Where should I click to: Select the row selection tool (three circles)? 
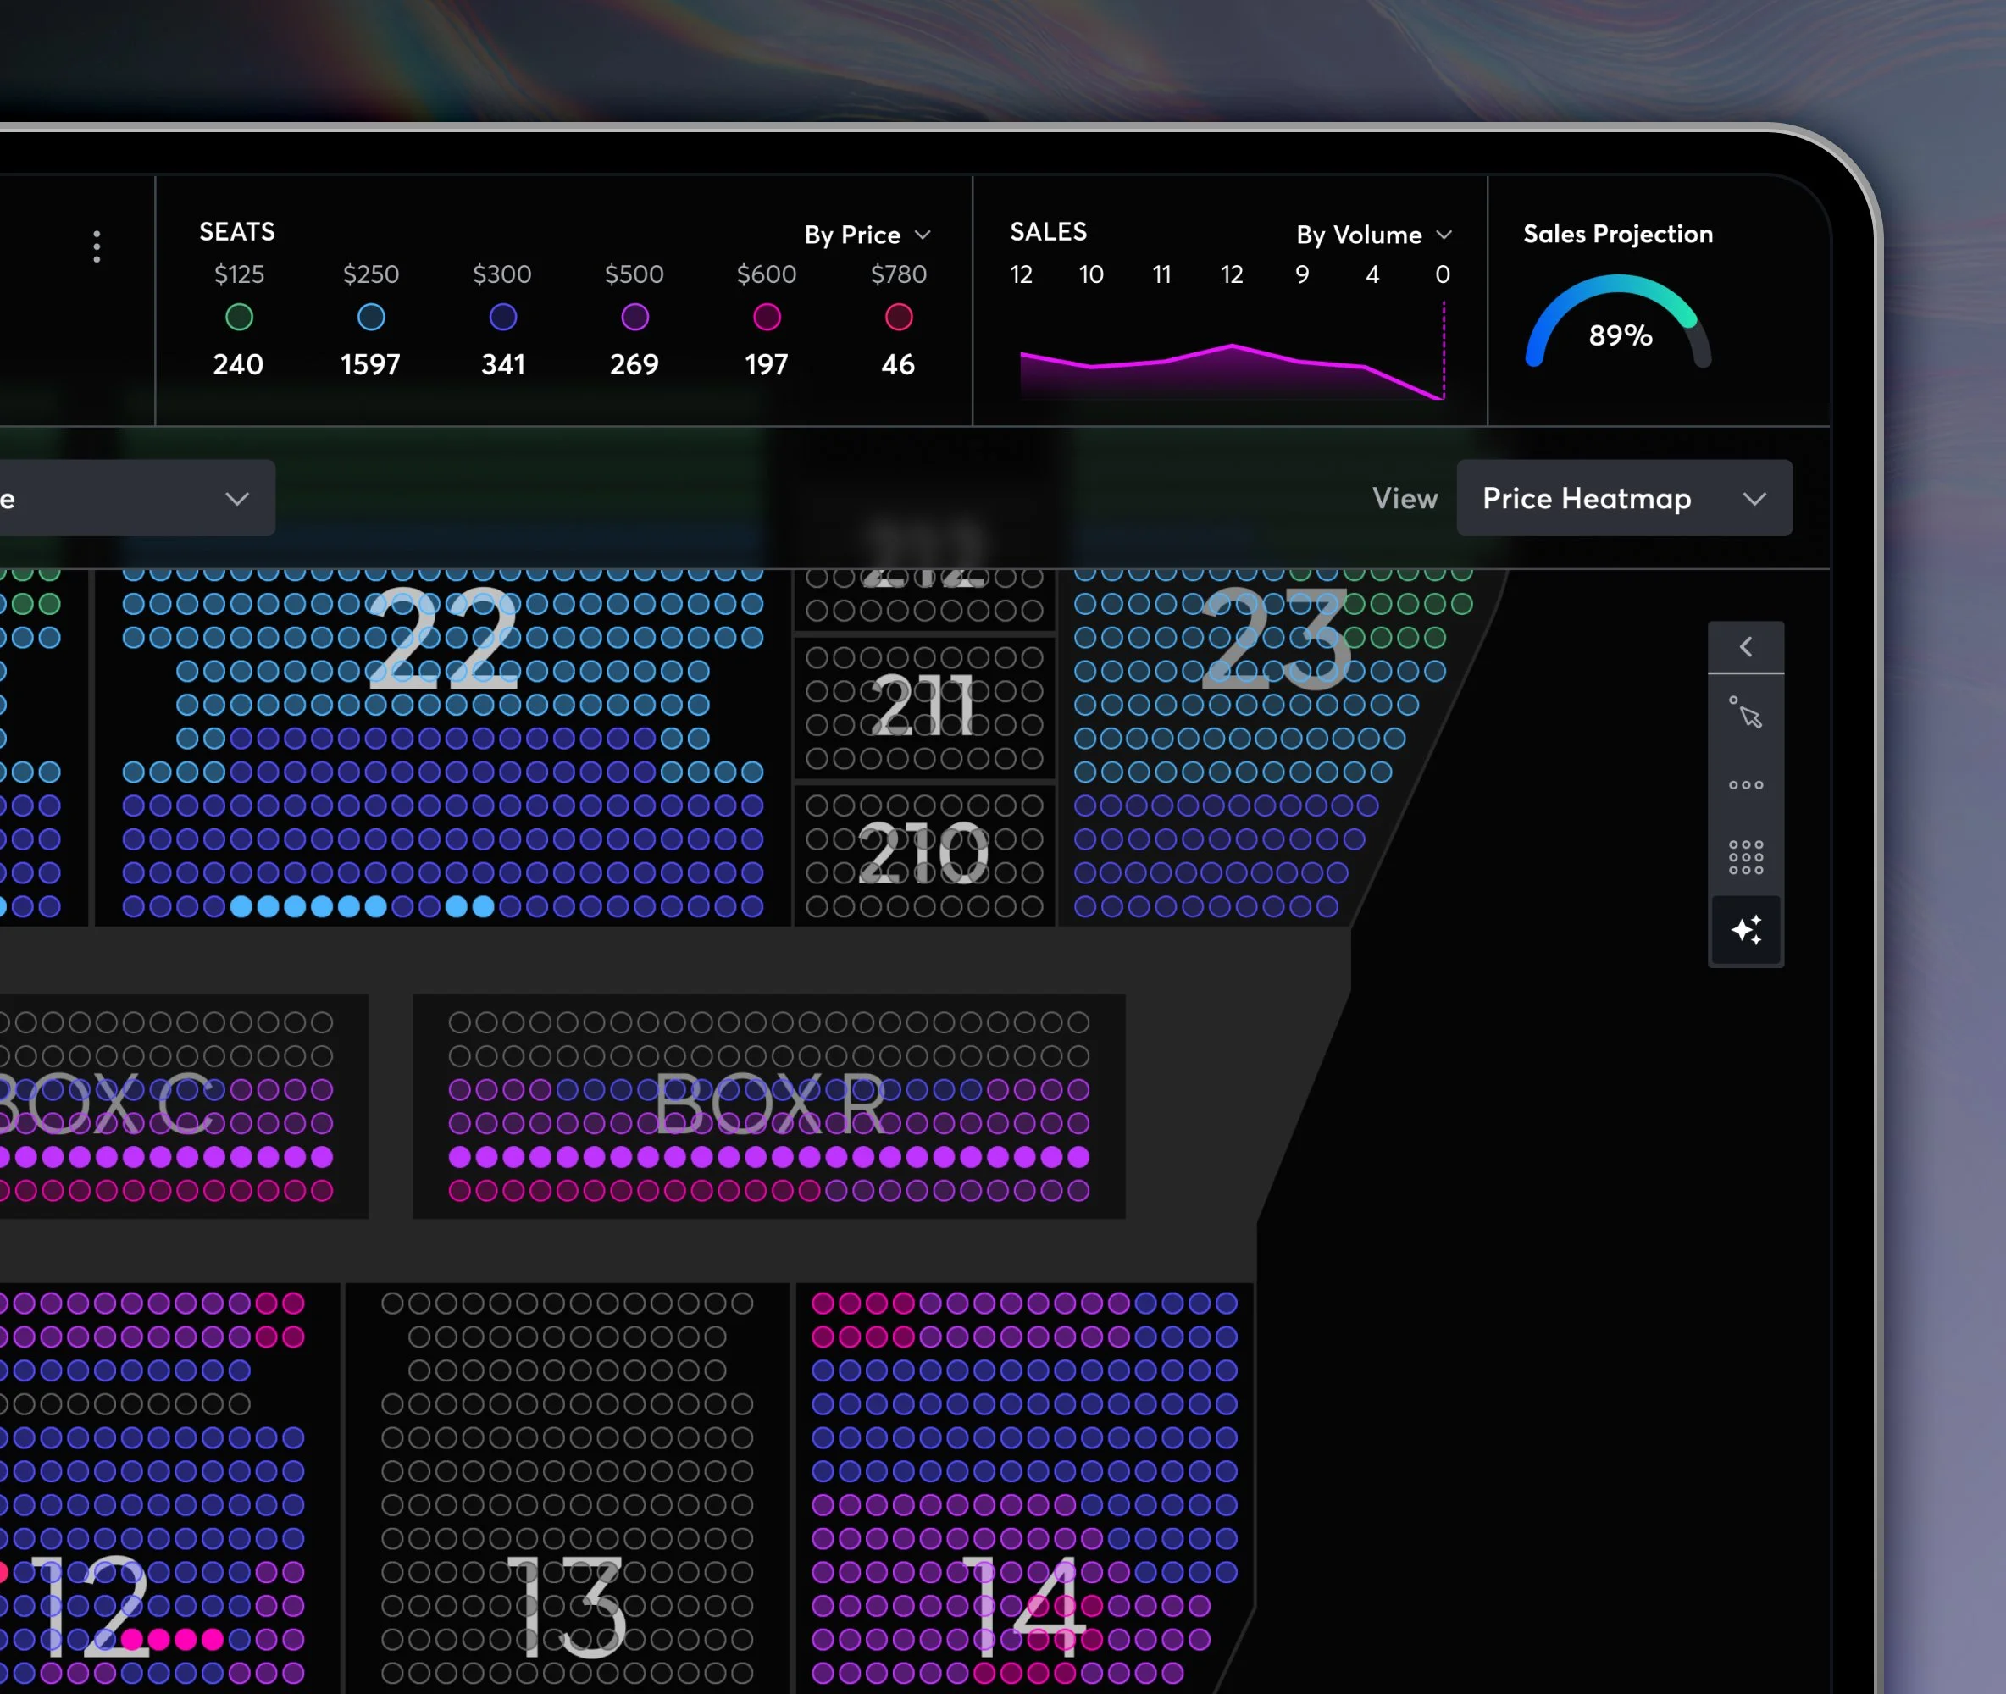tap(1745, 784)
